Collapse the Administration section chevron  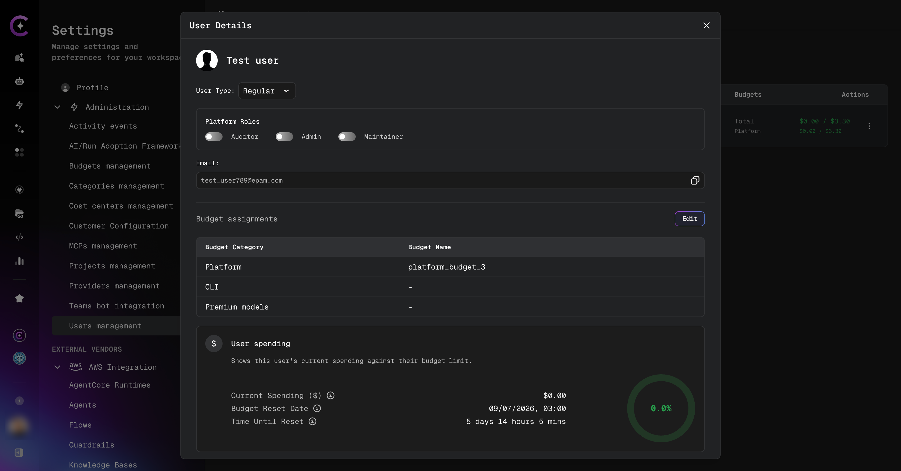[x=57, y=107]
